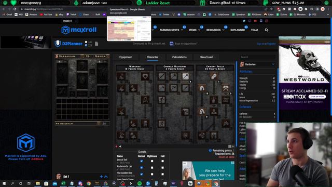Uncheck The Golden Bird Normal quest
This screenshot has width=332, height=187.
(142, 174)
